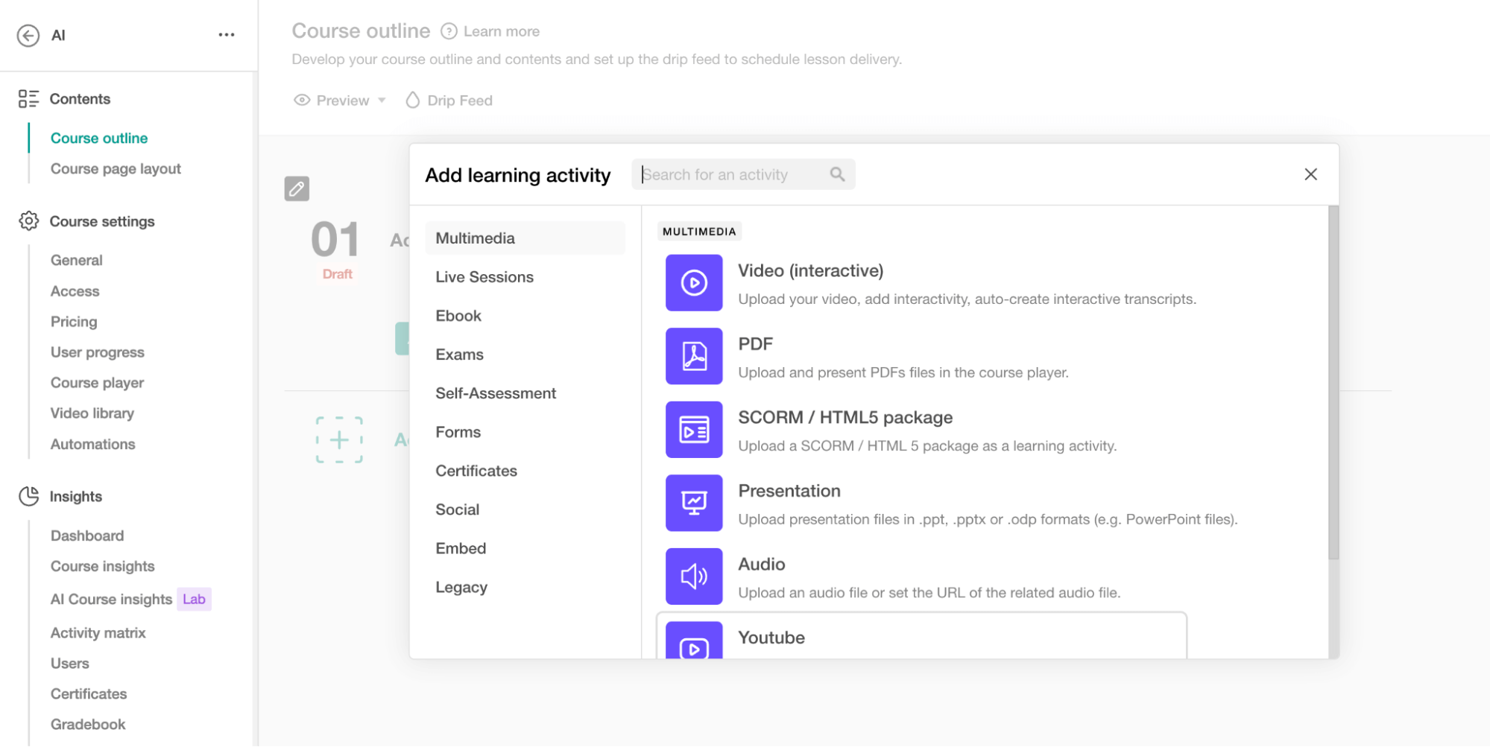The height and width of the screenshot is (747, 1490).
Task: Open the Drip Feed settings
Action: point(449,101)
